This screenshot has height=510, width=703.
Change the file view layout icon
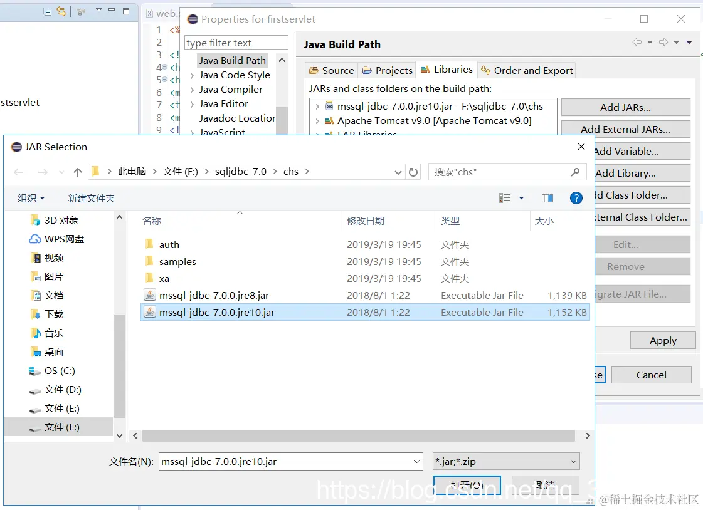(x=505, y=198)
